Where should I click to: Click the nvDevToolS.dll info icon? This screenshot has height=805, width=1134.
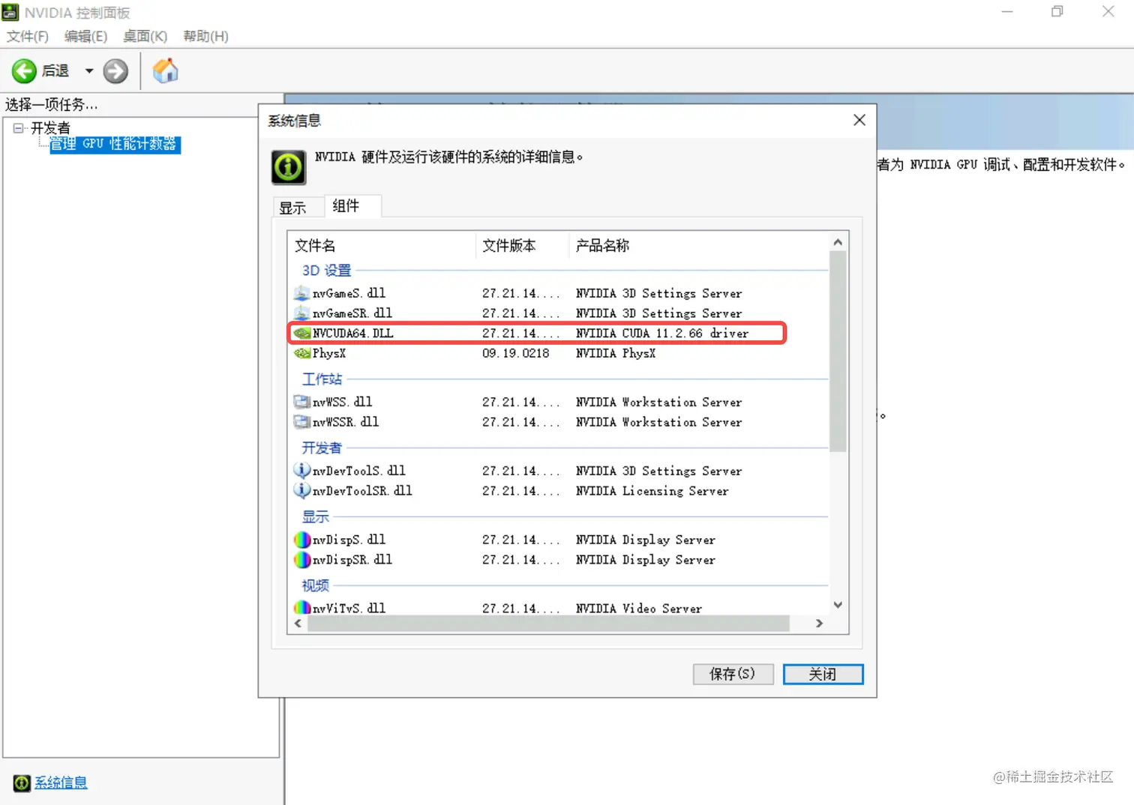302,470
